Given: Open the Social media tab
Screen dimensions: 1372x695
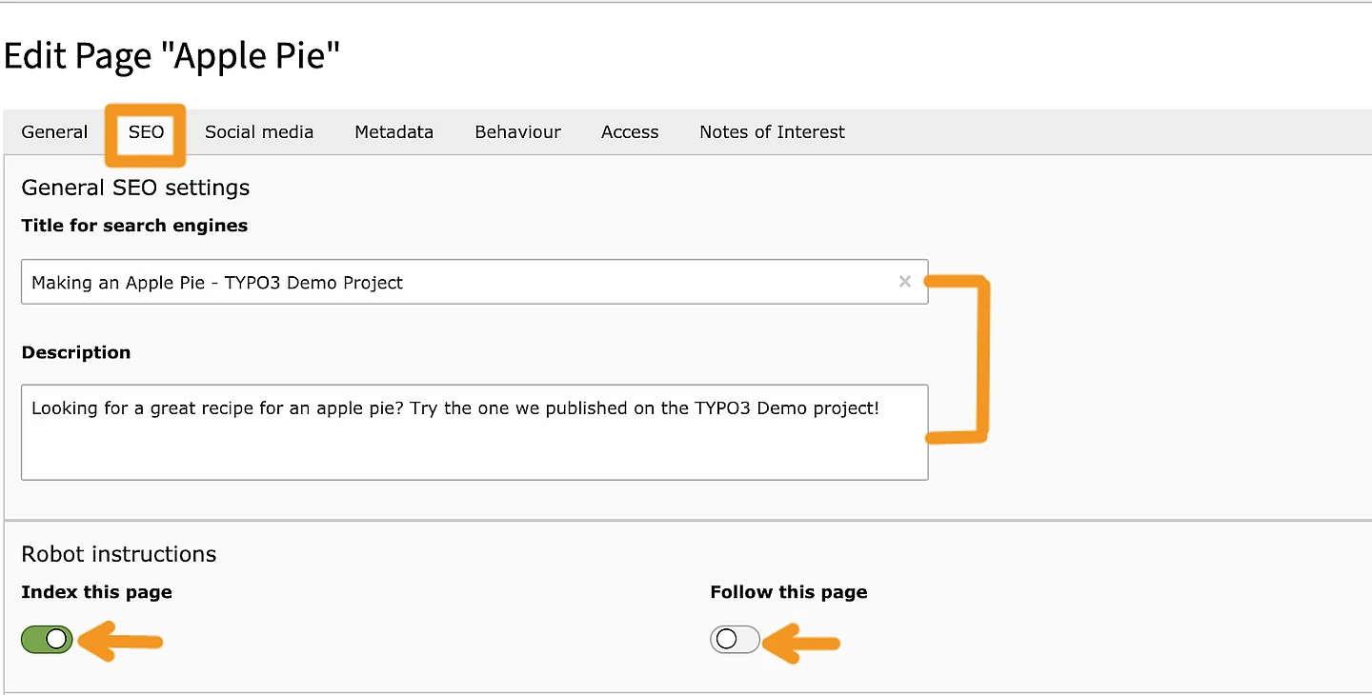Looking at the screenshot, I should (259, 132).
